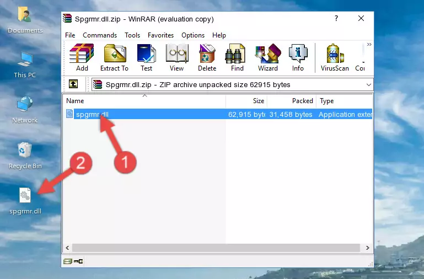Open the Commands menu
424x279 pixels.
(100, 35)
